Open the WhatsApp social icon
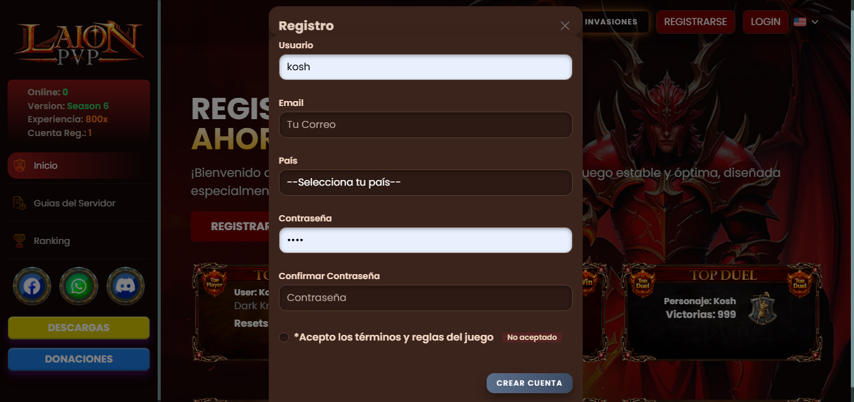This screenshot has width=854, height=402. point(78,287)
